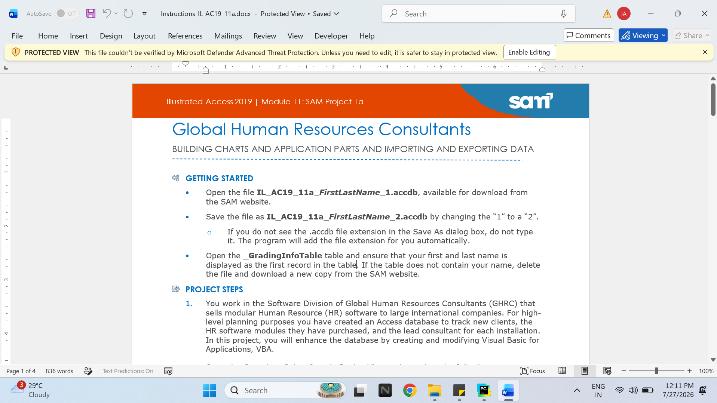Open Customize Quick Access Toolbar arrow

[x=144, y=14]
